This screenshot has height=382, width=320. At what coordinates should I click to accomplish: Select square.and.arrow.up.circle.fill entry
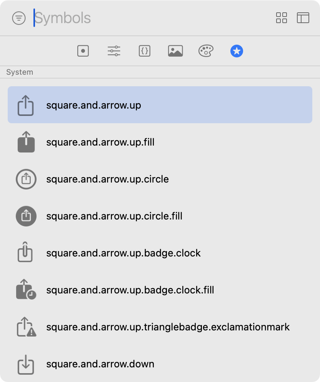[160, 216]
